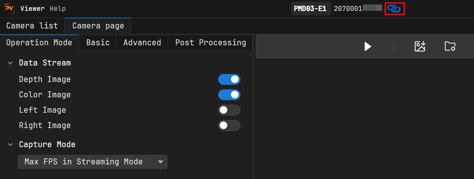Disable the Depth Image stream
Image resolution: width=474 pixels, height=179 pixels.
229,79
